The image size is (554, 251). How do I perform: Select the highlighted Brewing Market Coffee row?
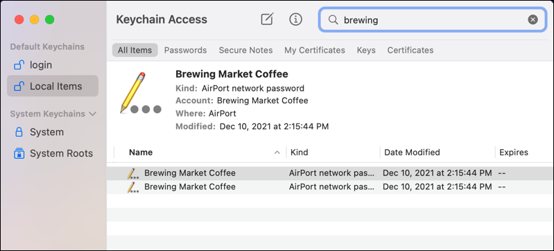point(330,173)
